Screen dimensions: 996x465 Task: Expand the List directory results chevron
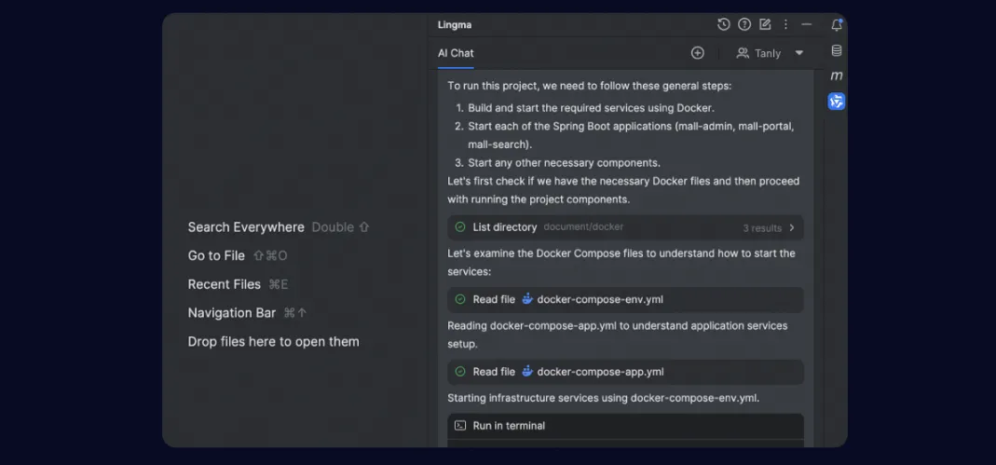click(792, 227)
